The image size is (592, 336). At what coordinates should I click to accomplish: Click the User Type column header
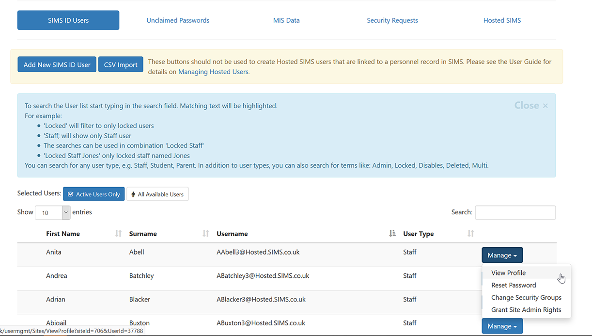(419, 234)
